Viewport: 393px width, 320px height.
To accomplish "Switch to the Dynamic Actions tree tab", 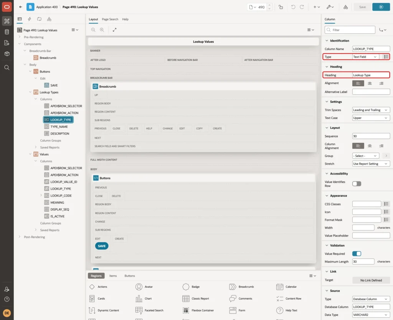I will pyautogui.click(x=29, y=19).
